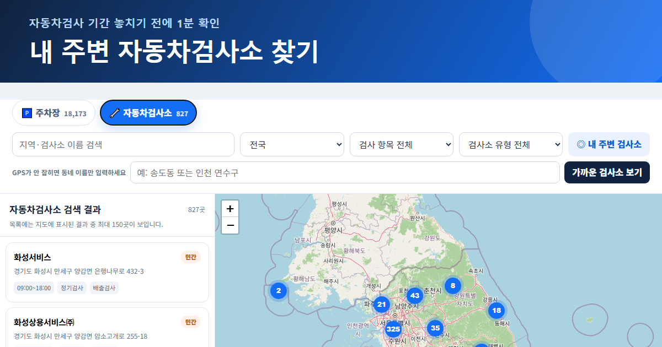Screen dimensions: 662x347
Task: Open the map cluster marked 2
Action: (279, 290)
